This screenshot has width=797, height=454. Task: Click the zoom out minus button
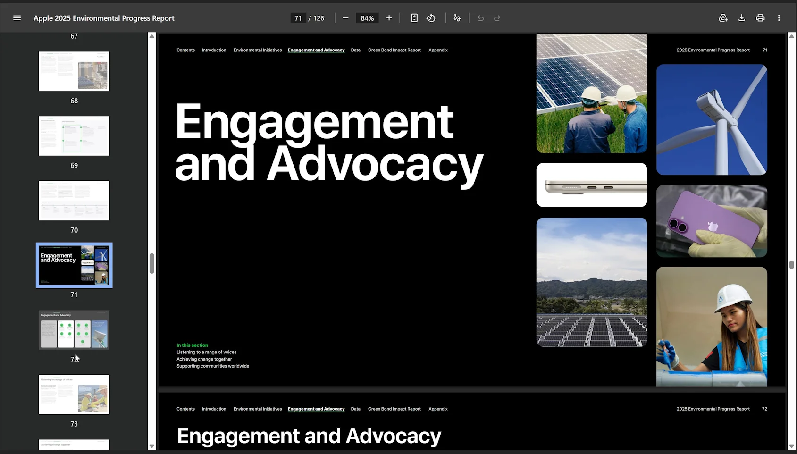click(345, 18)
